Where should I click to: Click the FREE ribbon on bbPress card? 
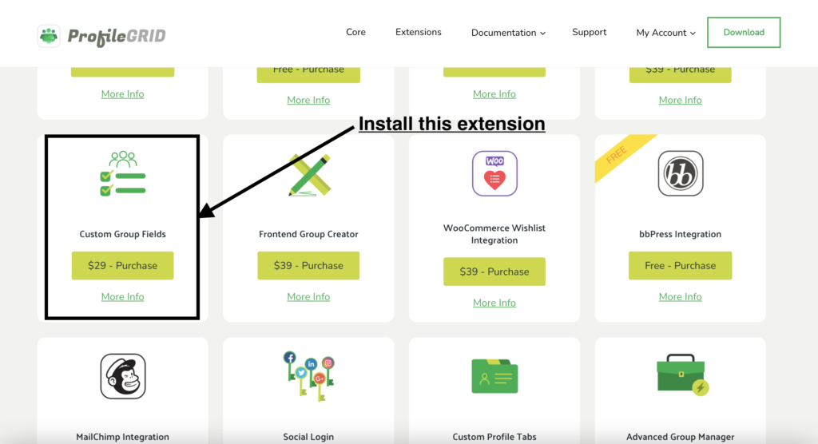point(617,155)
